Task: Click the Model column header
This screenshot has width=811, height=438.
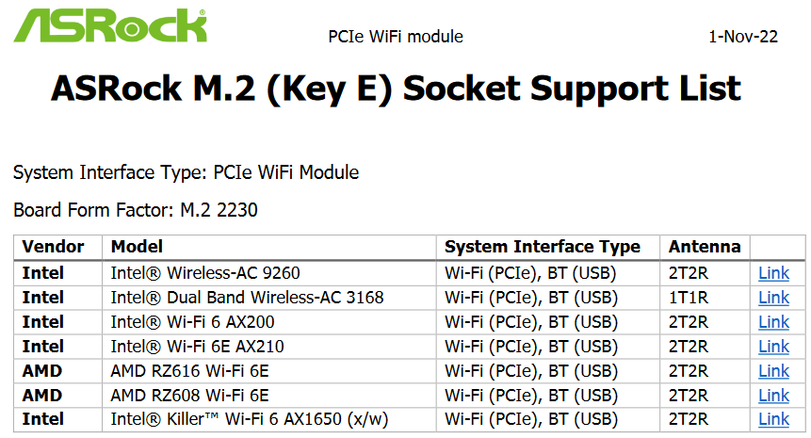Action: click(x=138, y=247)
